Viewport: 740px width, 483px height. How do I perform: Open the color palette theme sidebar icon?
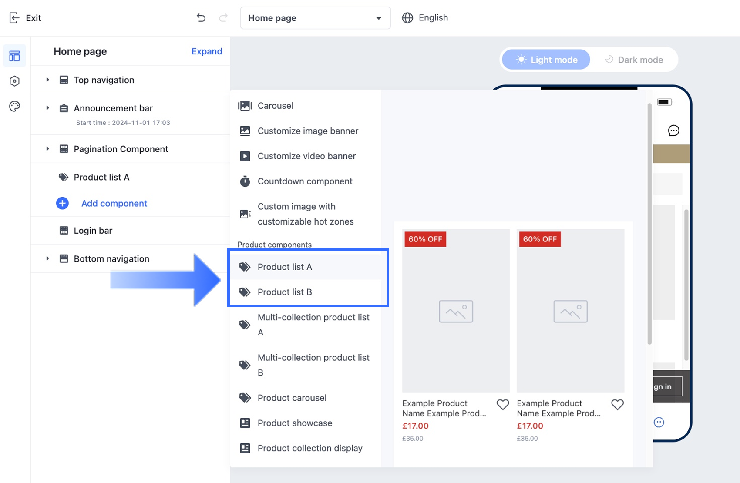pos(14,106)
